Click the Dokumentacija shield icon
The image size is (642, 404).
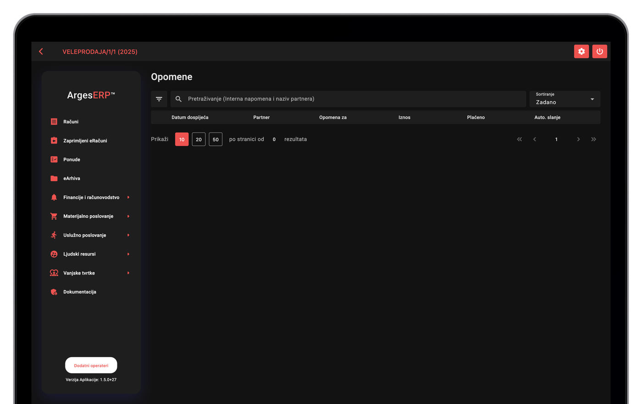click(54, 292)
